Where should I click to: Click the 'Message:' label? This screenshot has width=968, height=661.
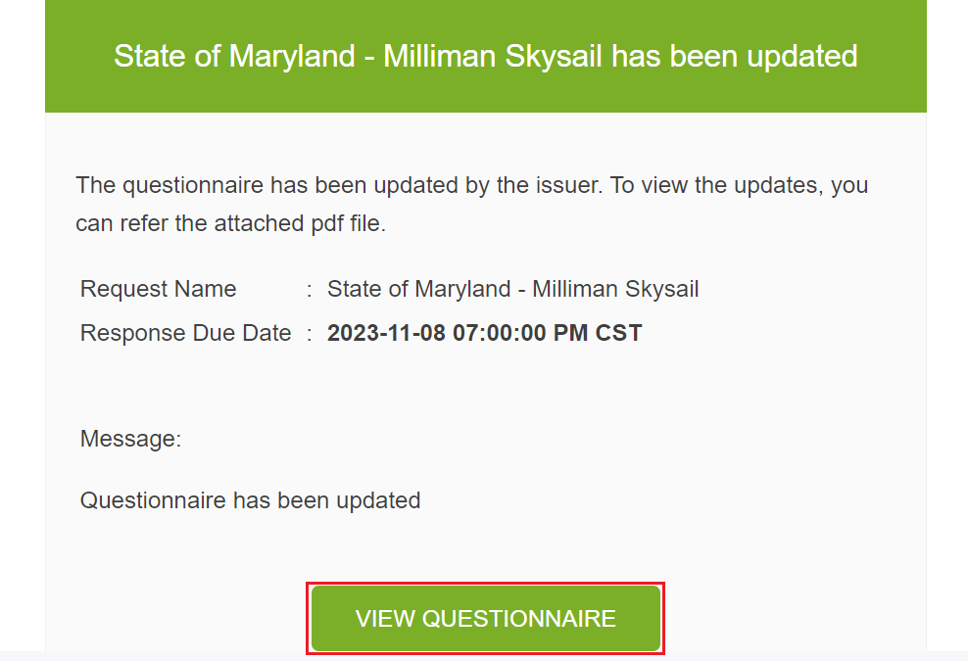[x=131, y=439]
